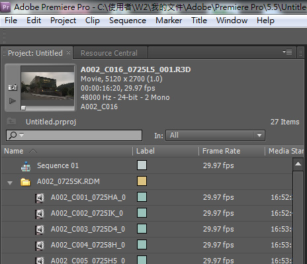Click the parent bin folder-up icon
This screenshot has width=307, height=264.
[11, 122]
